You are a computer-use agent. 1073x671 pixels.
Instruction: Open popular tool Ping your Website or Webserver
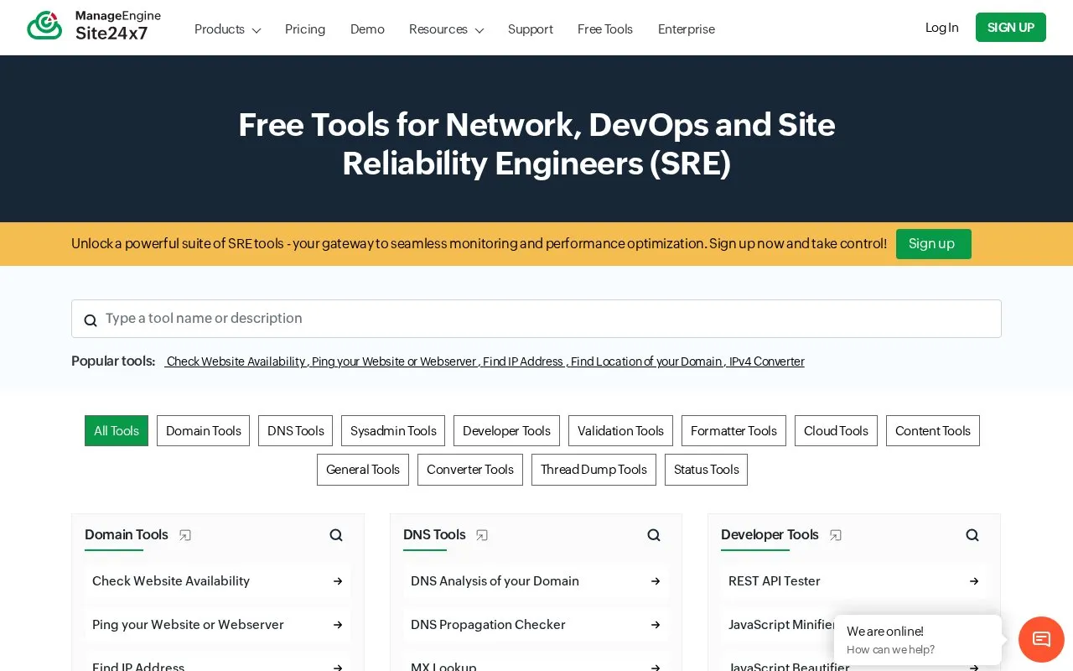[x=394, y=362]
